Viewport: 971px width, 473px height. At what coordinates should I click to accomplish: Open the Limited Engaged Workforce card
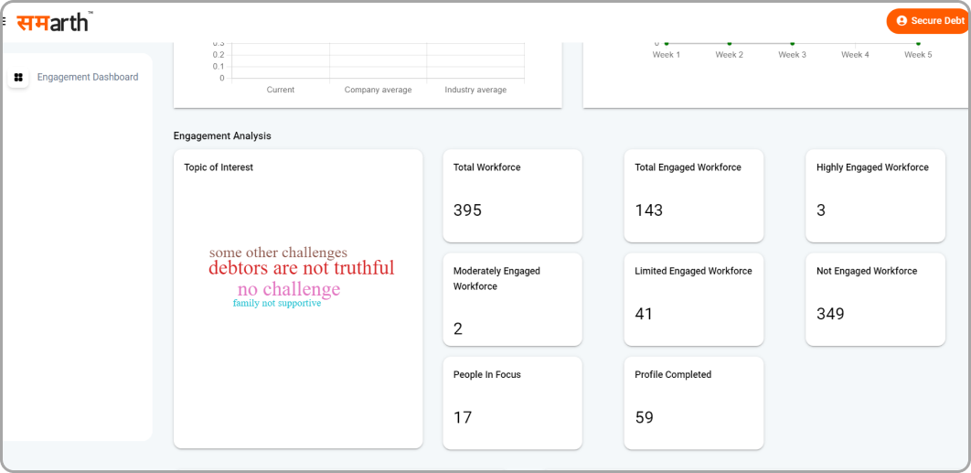click(693, 299)
